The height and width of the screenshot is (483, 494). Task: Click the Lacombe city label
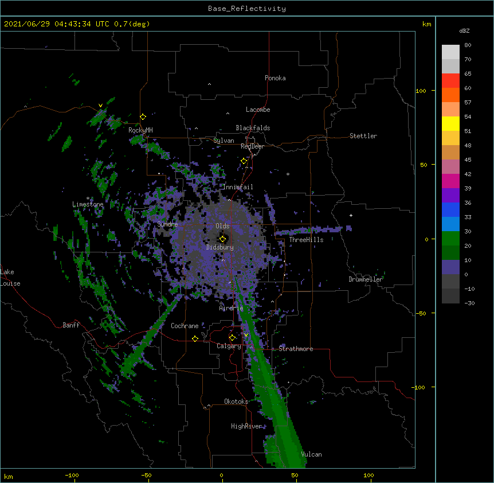click(x=258, y=110)
